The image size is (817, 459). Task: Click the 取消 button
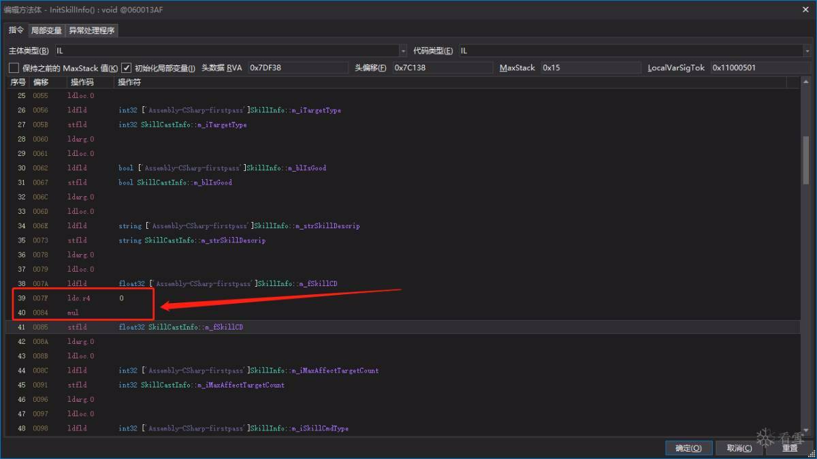(739, 448)
